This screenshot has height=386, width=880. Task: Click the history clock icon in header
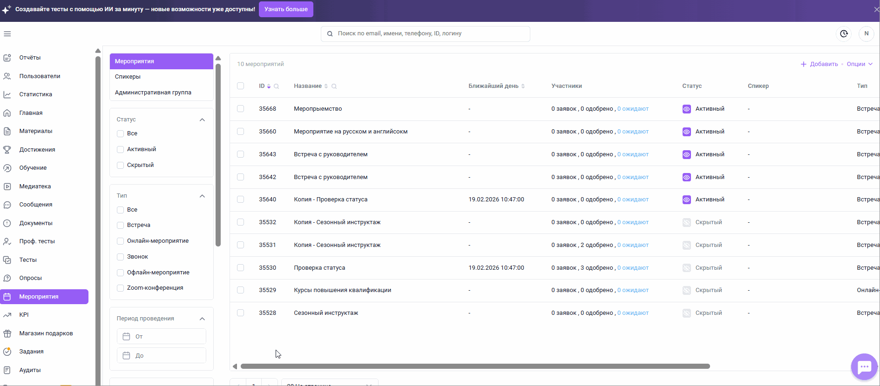[x=844, y=33]
